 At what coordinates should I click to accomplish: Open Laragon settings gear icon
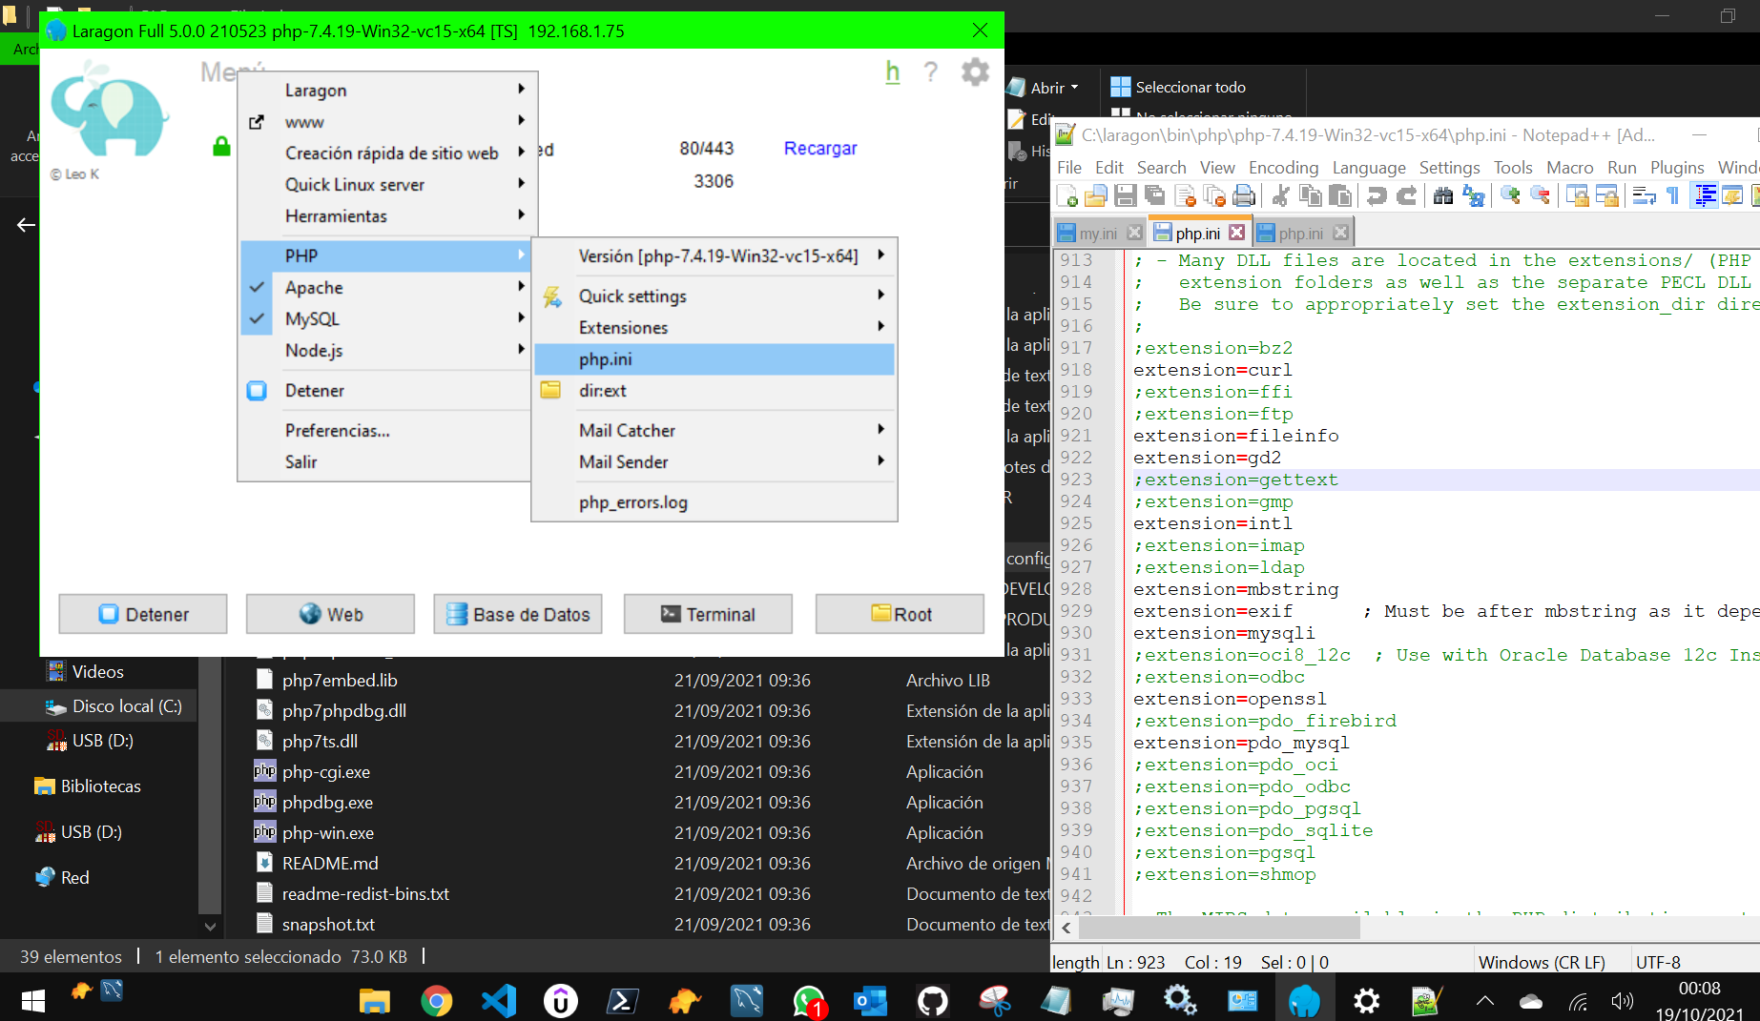point(974,72)
